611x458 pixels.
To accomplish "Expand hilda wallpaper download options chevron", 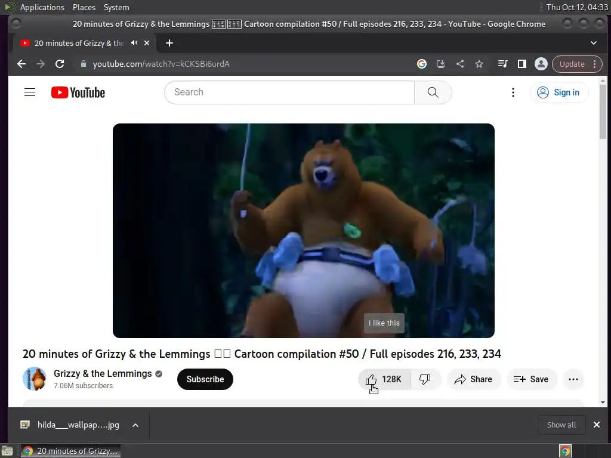I will point(135,425).
